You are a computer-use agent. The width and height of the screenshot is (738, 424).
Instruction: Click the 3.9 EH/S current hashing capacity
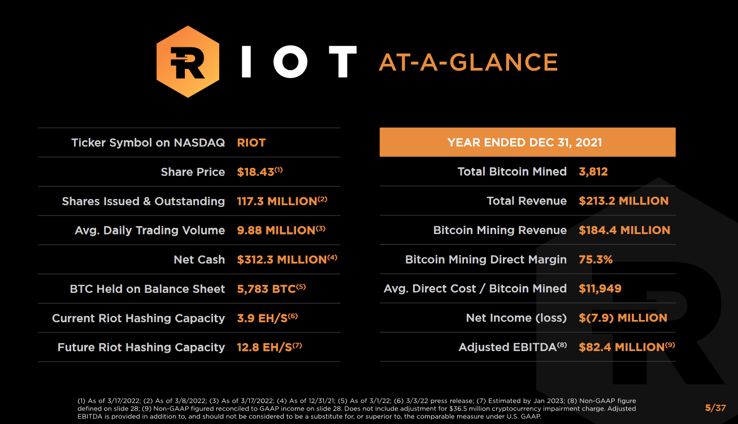(x=263, y=318)
